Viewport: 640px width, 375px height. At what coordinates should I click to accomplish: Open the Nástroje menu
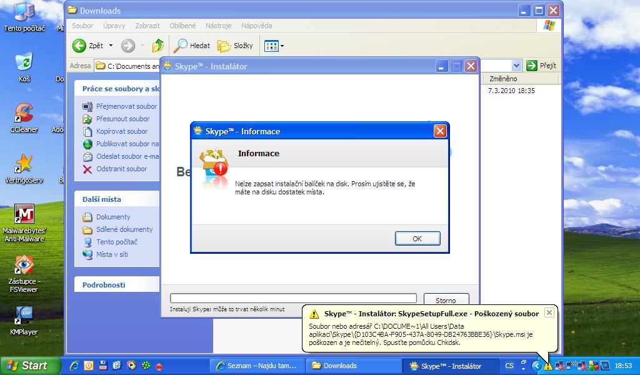click(x=218, y=25)
